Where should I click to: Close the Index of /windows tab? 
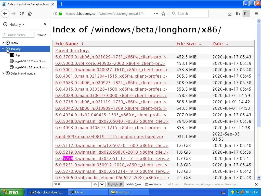pos(53,4)
